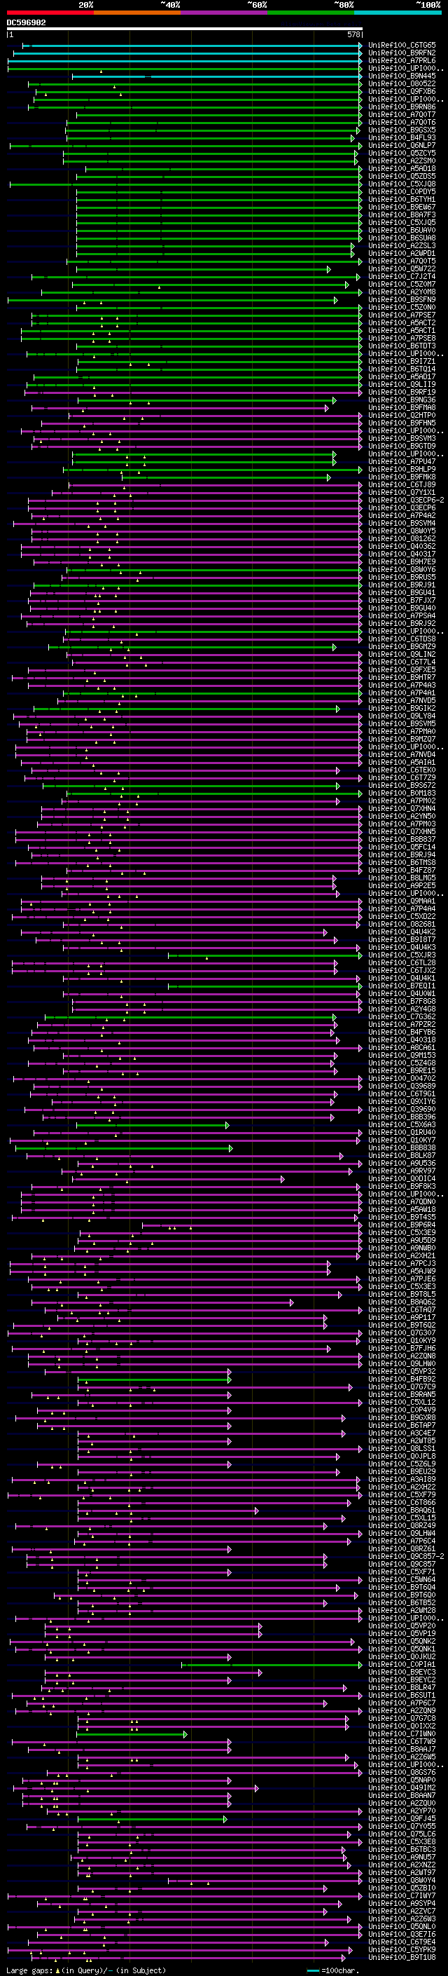Viewport: 448px width, 1976px height.
Task: Select label UniRef100_Q4U4K3
Action: [402, 948]
